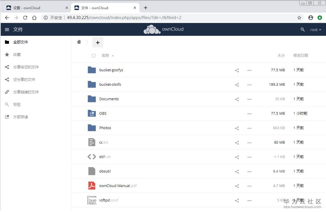Open the bucket-obsfs folder
This screenshot has width=326, height=212.
coord(110,84)
